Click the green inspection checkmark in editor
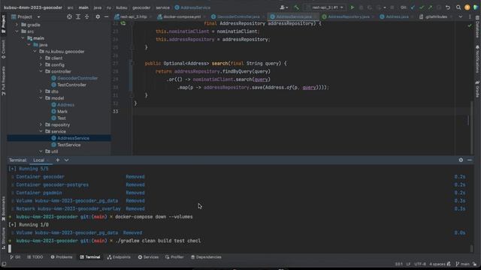481x270 pixels. click(470, 25)
